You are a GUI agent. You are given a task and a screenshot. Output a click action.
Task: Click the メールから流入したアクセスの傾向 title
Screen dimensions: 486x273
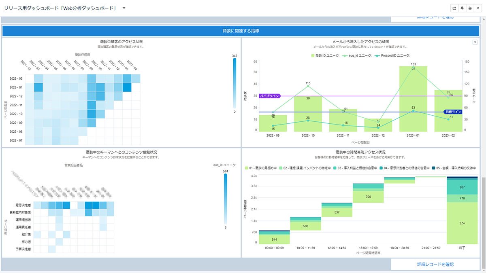pyautogui.click(x=360, y=42)
